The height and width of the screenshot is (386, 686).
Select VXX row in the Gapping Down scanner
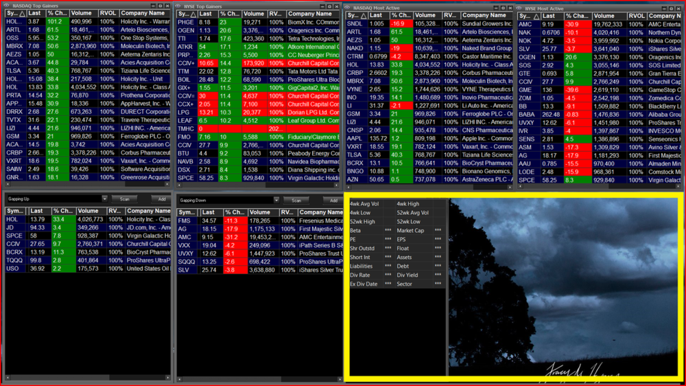[260, 245]
